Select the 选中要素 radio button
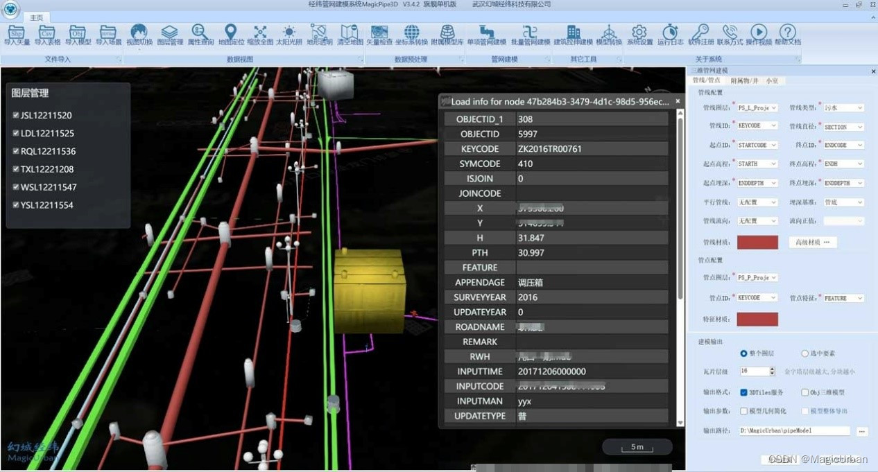878x472 pixels. pos(804,353)
